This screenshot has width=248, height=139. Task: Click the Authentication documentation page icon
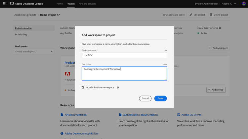(120, 115)
